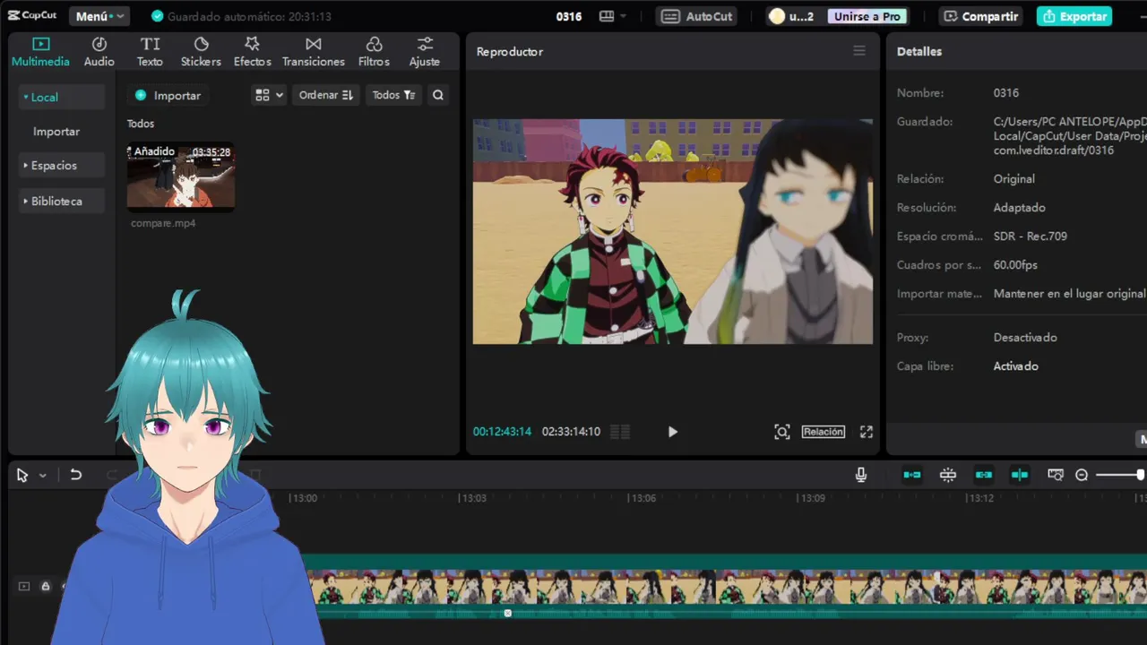The height and width of the screenshot is (645, 1147).
Task: Expand the Espacios section
Action: (61, 166)
